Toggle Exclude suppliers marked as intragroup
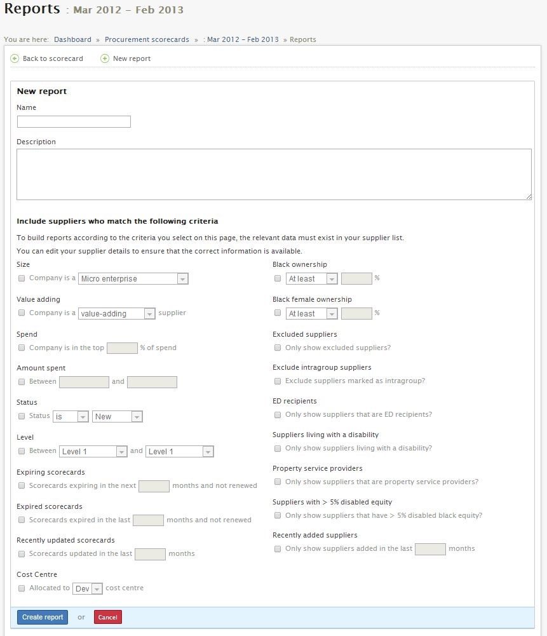 278,381
